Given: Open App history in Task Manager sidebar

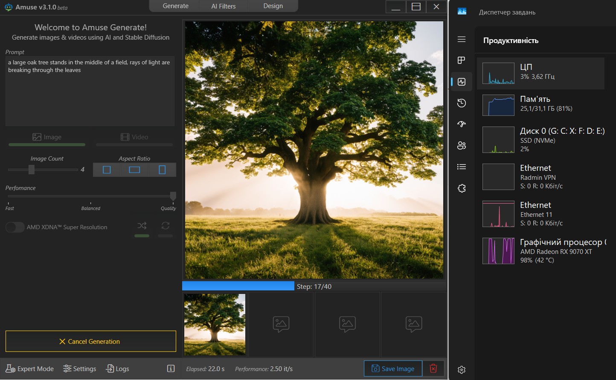Looking at the screenshot, I should 462,103.
